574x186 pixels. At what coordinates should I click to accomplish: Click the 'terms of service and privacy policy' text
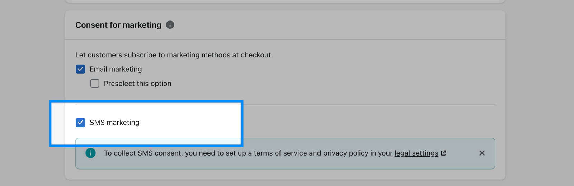(x=309, y=153)
